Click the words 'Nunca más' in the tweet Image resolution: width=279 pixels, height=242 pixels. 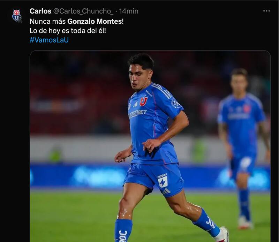click(48, 22)
